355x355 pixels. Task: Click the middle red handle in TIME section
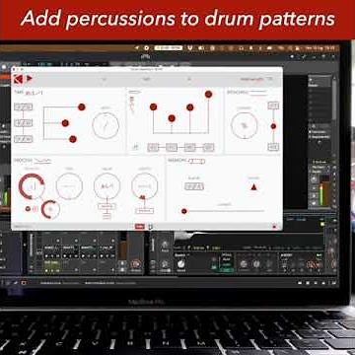pyautogui.click(x=65, y=123)
